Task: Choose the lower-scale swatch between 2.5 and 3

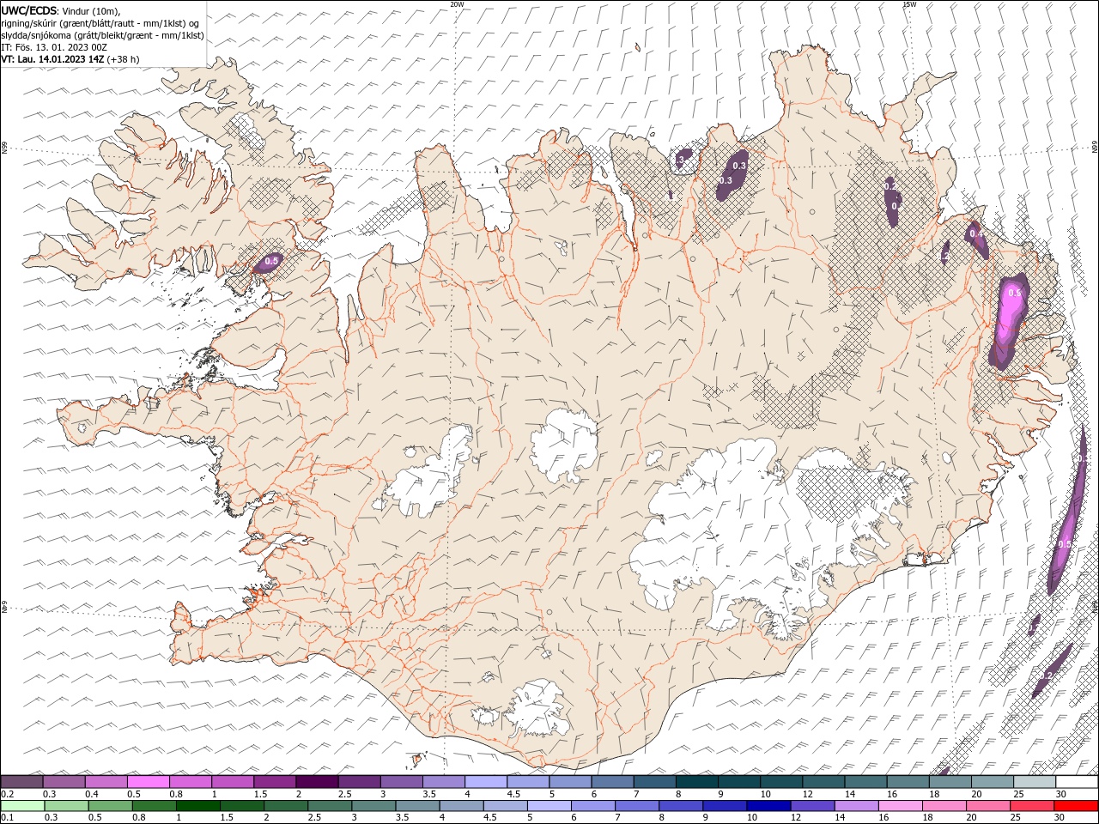Action: [330, 806]
